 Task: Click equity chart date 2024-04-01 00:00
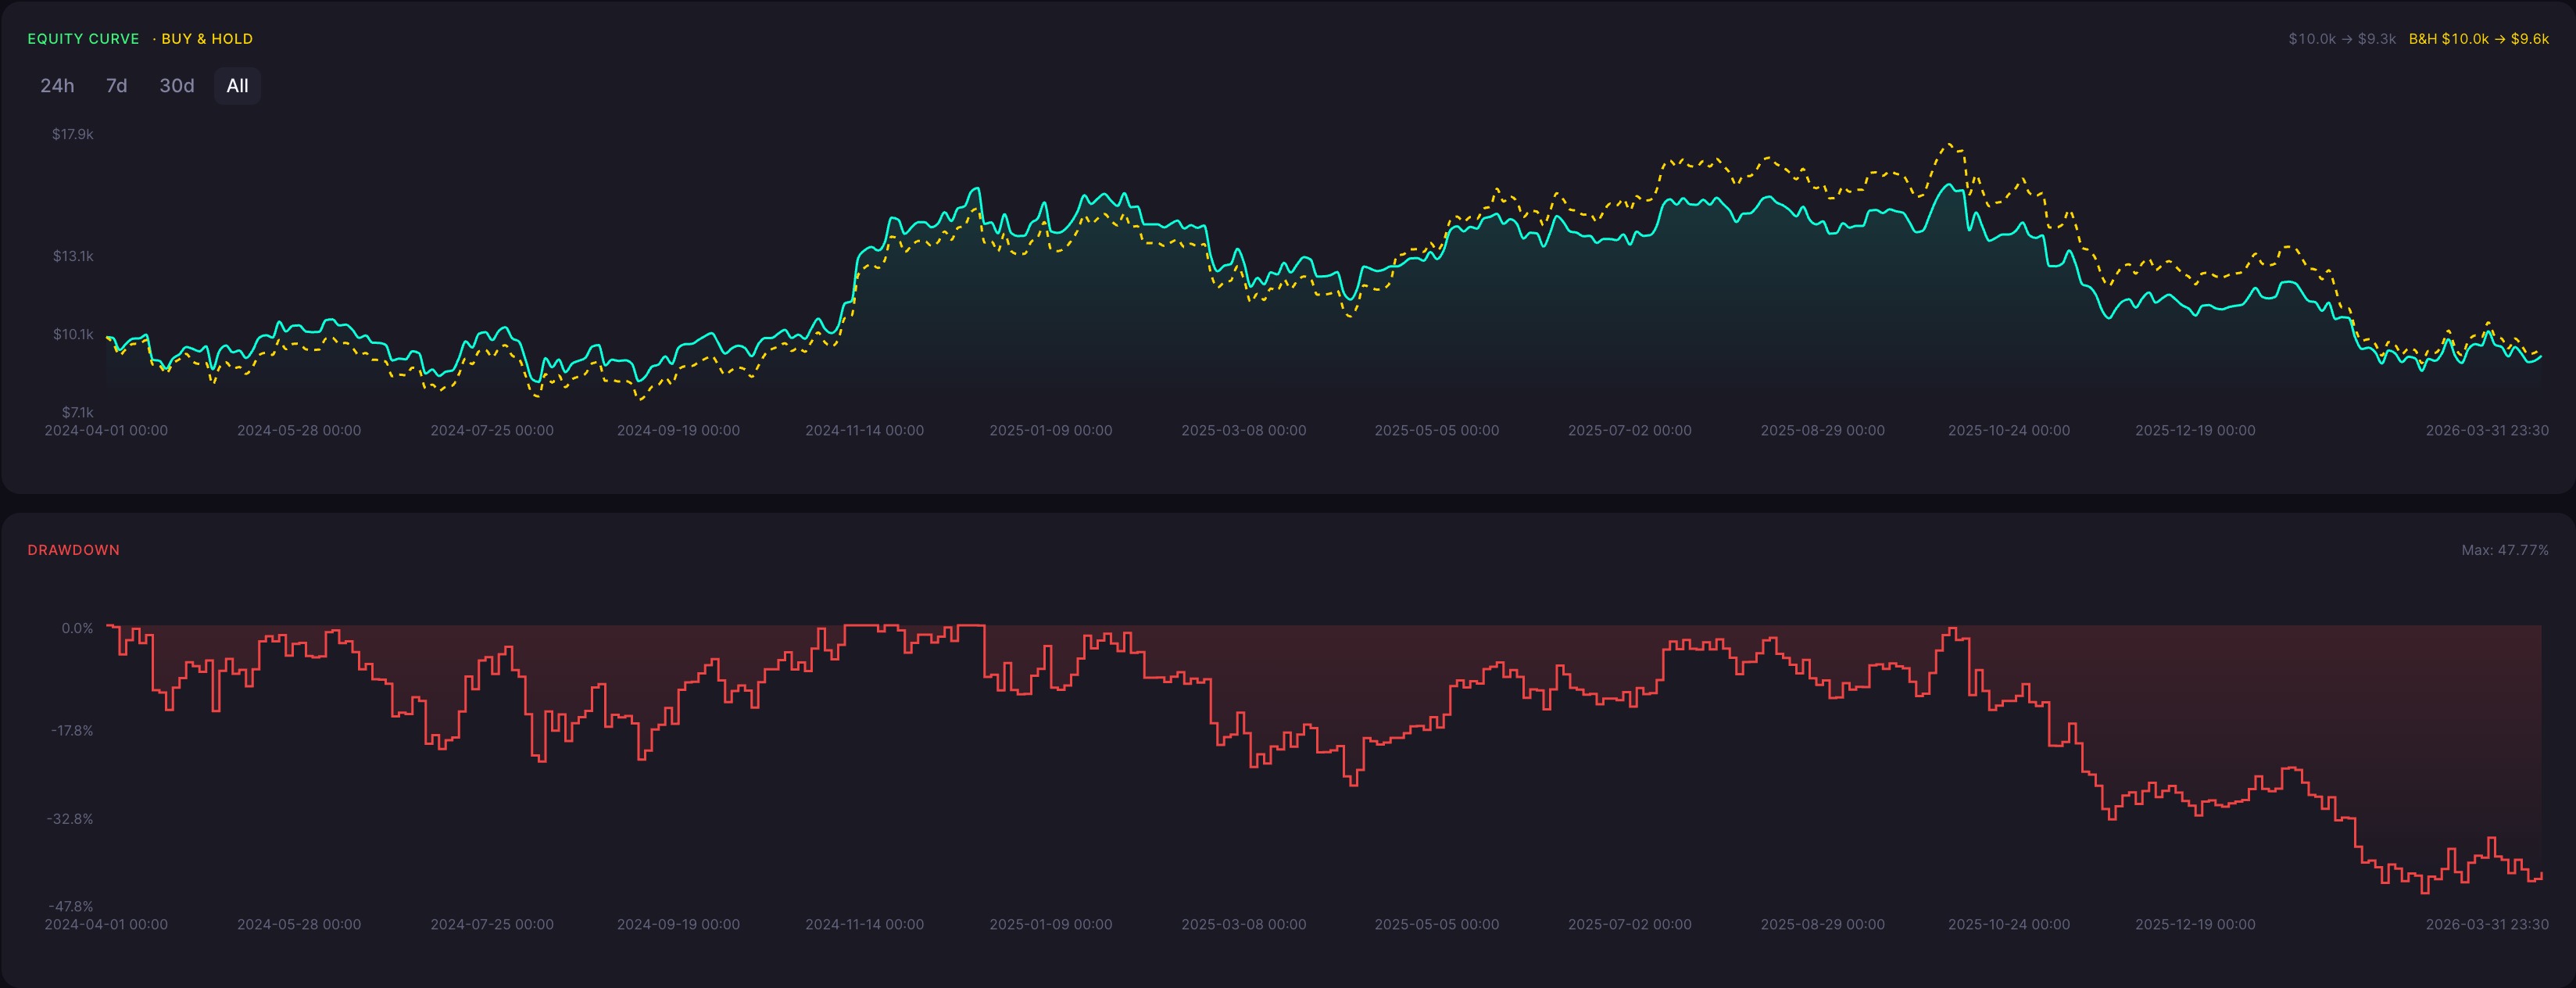106,431
